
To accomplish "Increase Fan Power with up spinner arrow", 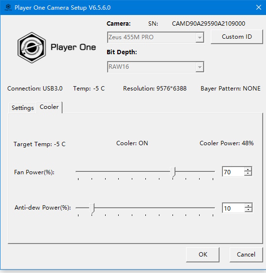I will (x=248, y=169).
